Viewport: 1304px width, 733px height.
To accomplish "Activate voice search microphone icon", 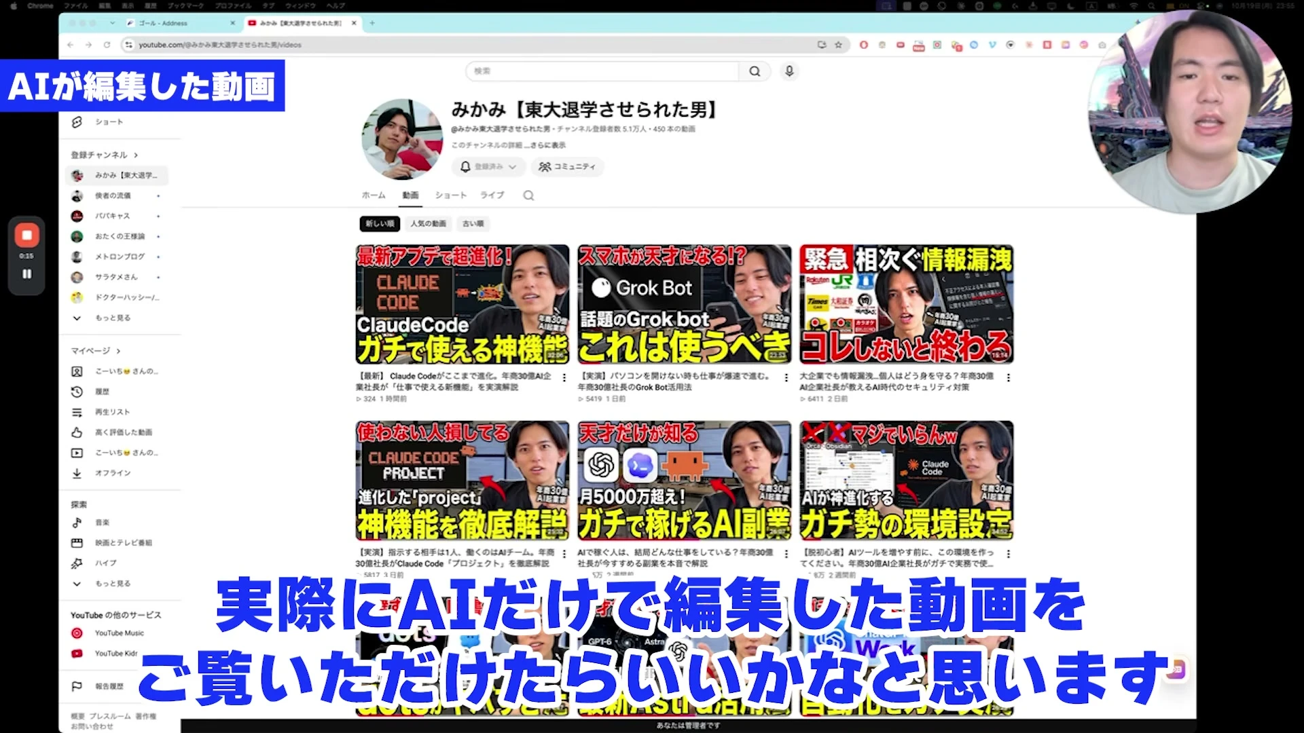I will pos(789,71).
